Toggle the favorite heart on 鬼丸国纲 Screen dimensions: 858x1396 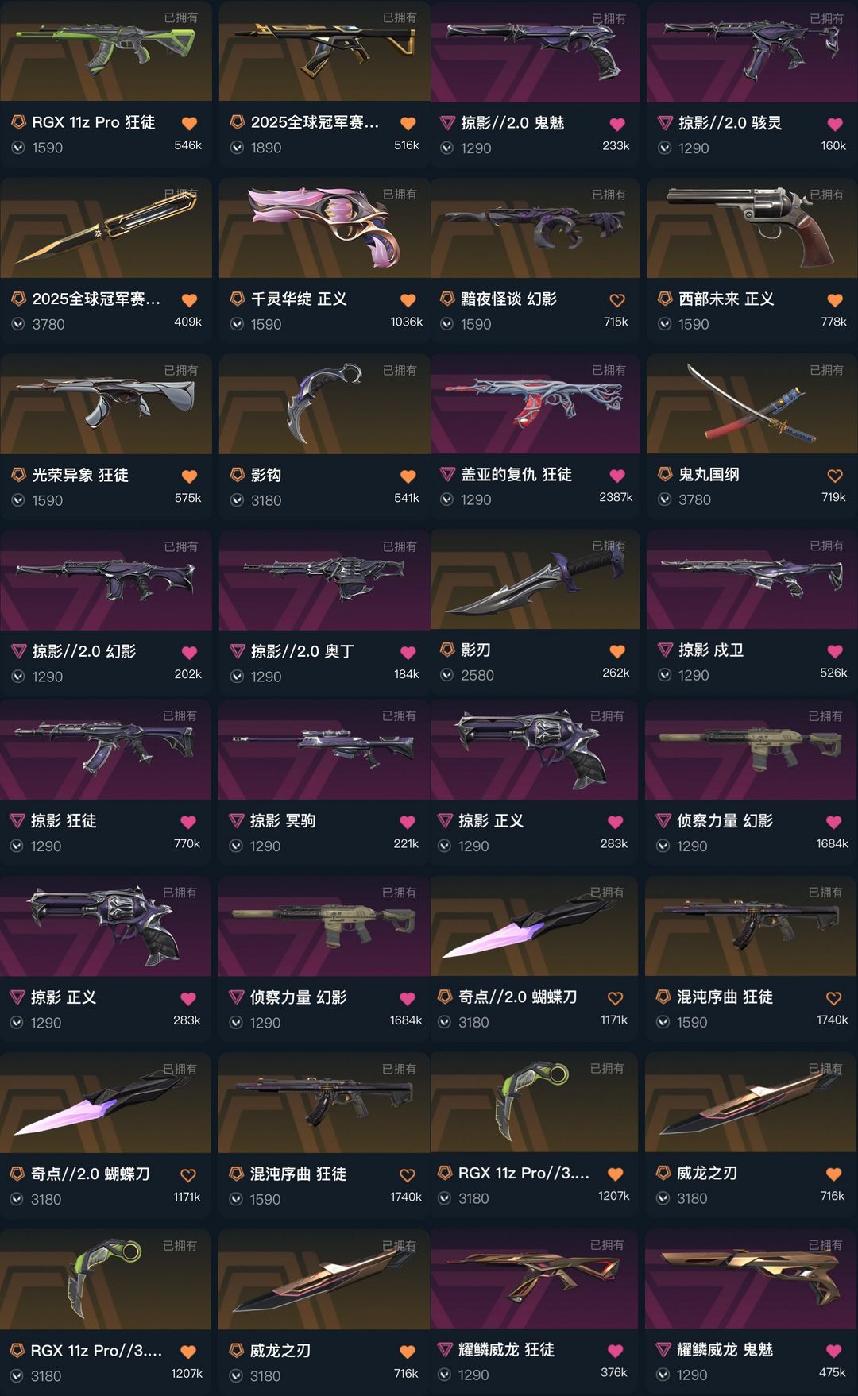point(835,476)
